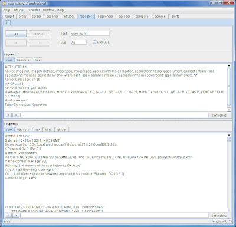Click previous match button in request search
This screenshot has width=236, height=227.
(x=8, y=115)
